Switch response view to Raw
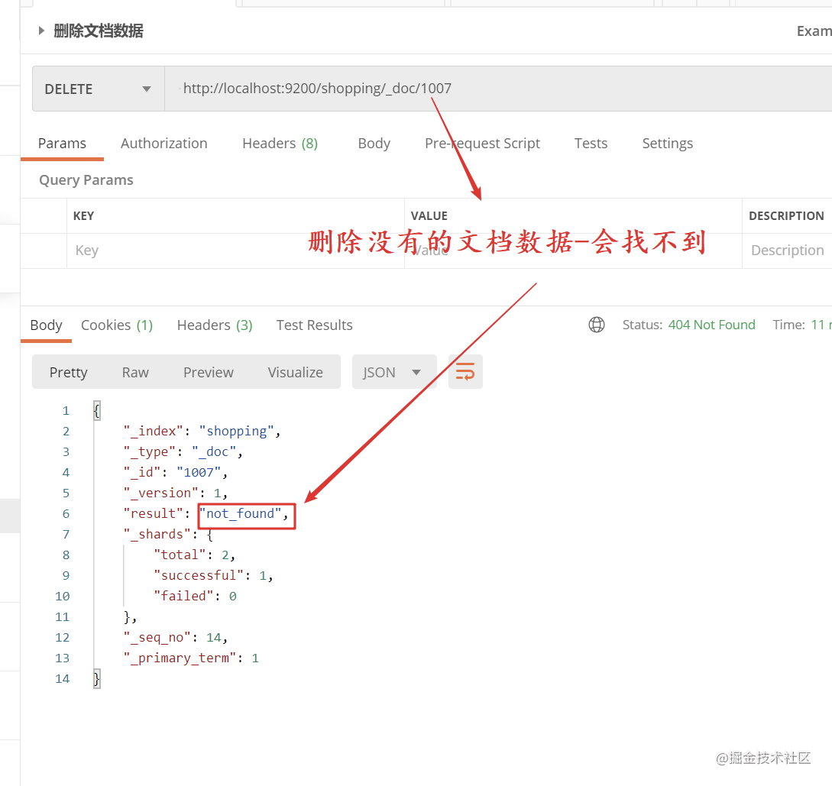 tap(135, 372)
